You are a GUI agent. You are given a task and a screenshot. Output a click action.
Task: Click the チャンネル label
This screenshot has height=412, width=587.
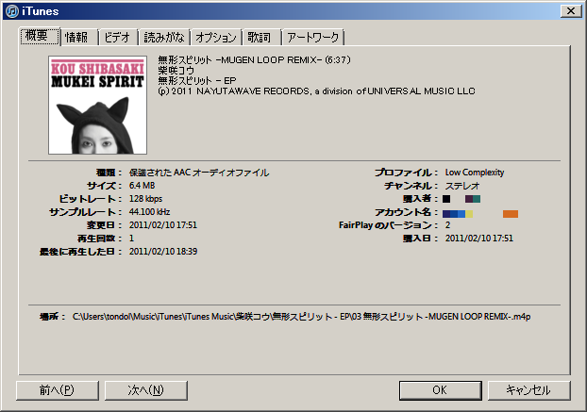[x=411, y=186]
